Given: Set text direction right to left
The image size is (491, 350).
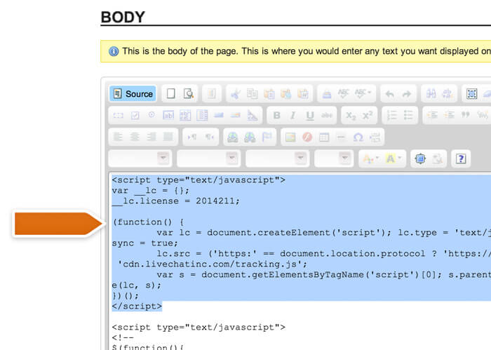Looking at the screenshot, I should click(x=209, y=137).
